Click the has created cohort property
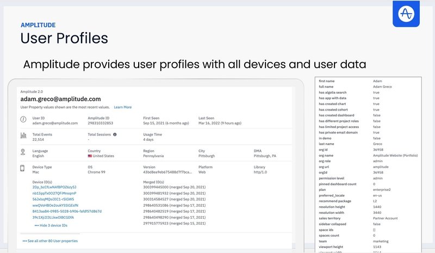The image size is (435, 253). [x=333, y=110]
